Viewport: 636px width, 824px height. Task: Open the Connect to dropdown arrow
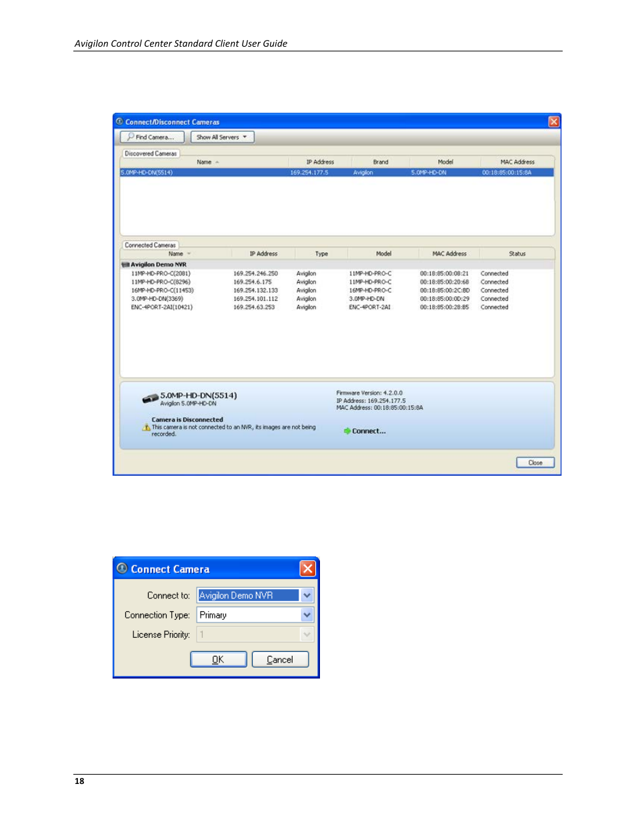[307, 595]
